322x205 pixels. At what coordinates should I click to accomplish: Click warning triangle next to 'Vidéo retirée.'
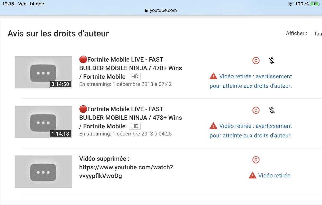pos(253,176)
